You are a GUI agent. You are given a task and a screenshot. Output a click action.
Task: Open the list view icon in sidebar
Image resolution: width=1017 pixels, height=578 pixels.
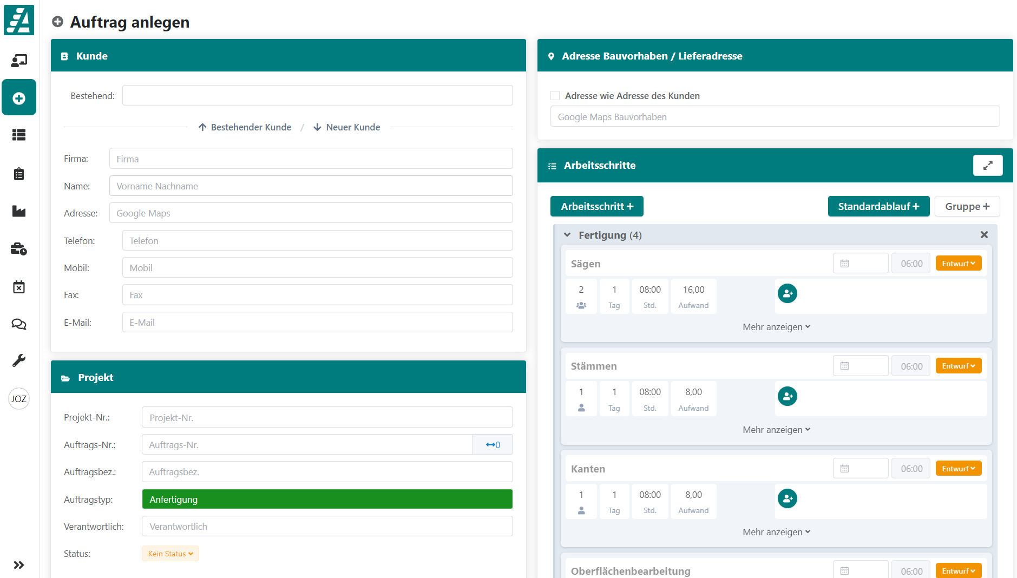tap(19, 135)
